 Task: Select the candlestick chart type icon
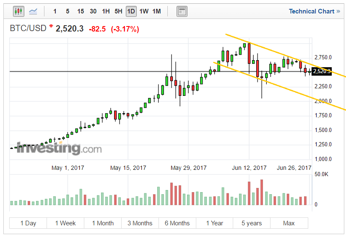tap(18, 11)
